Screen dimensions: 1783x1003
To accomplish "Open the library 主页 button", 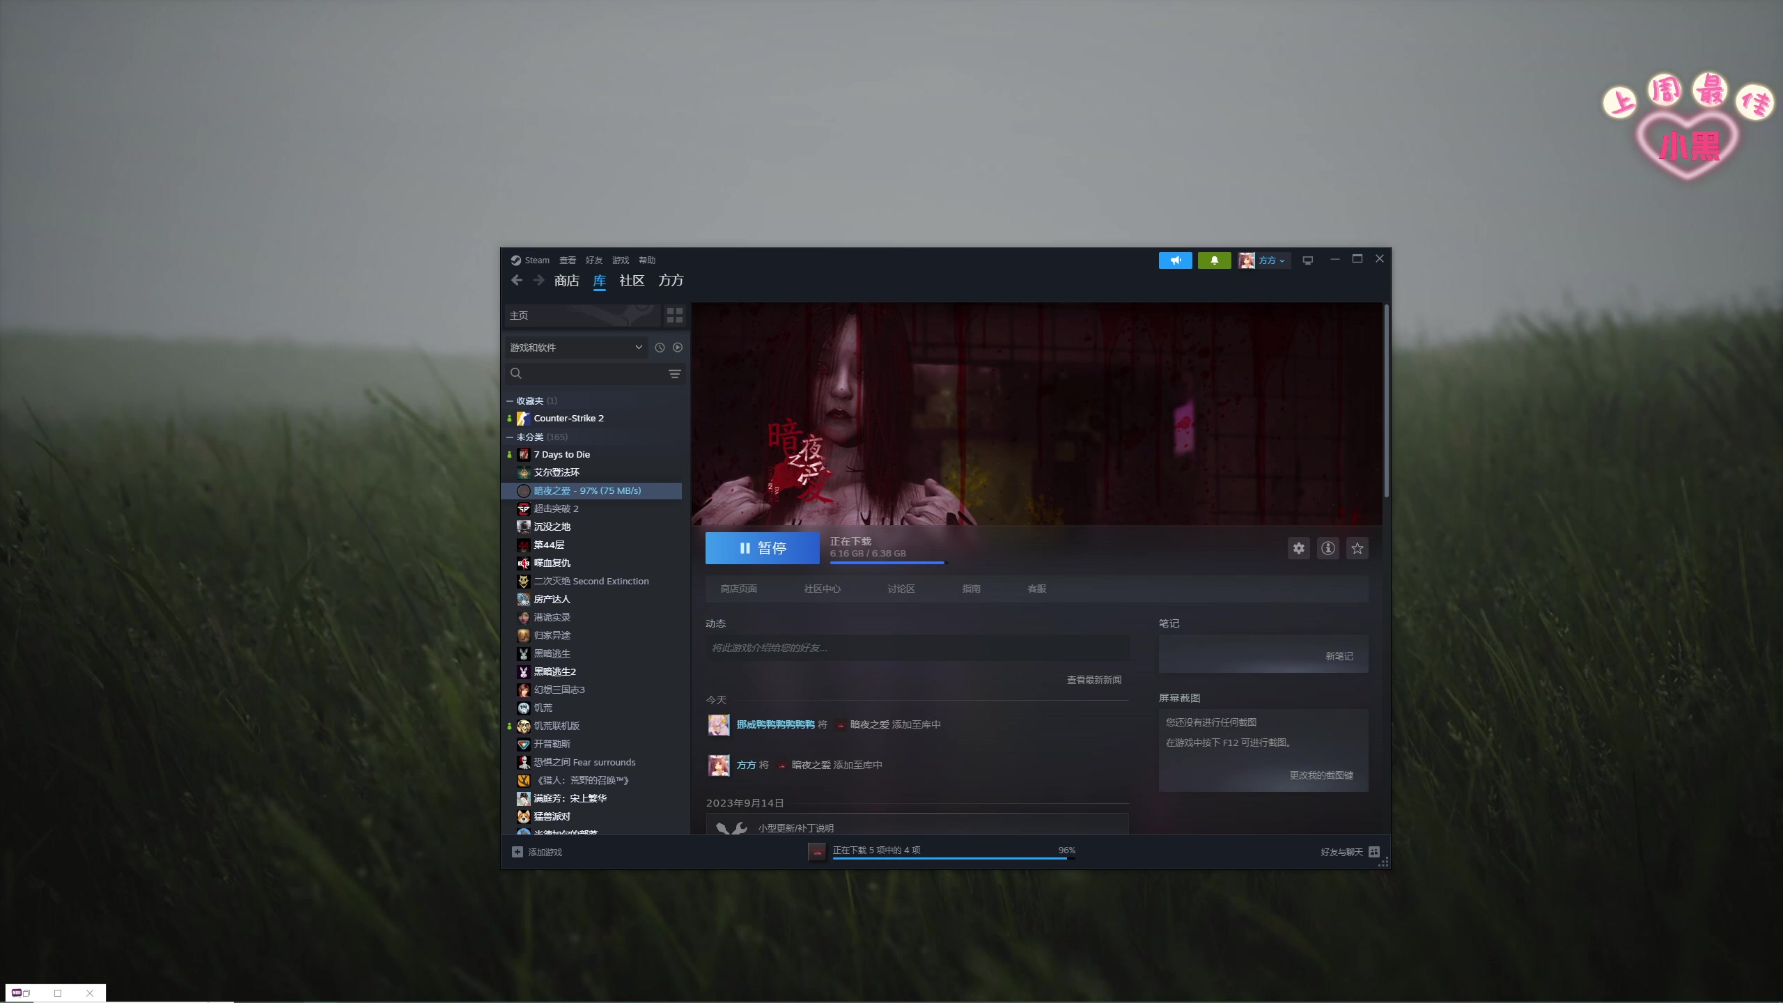I will click(582, 316).
